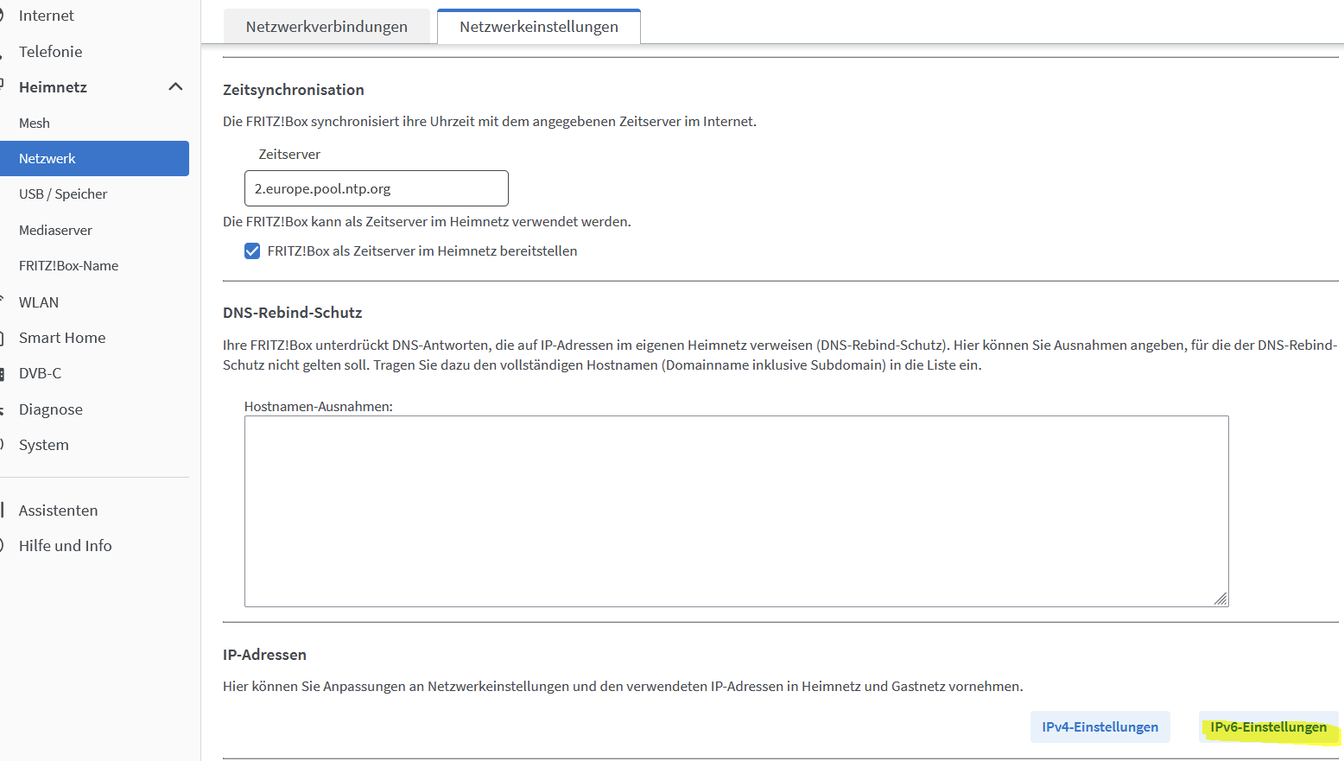
Task: Open the WLAN menu item
Action: pyautogui.click(x=39, y=302)
